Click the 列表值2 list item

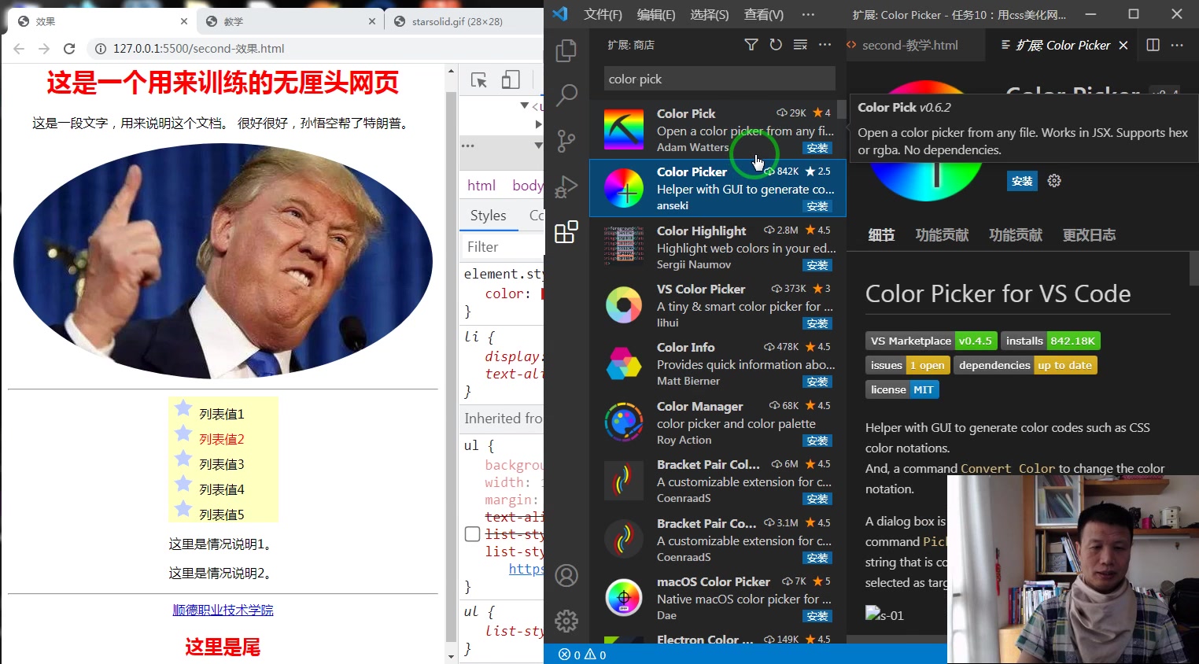[222, 439]
